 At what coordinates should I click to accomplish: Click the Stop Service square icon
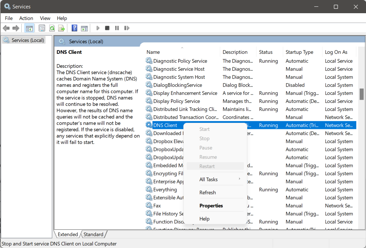tap(107, 28)
